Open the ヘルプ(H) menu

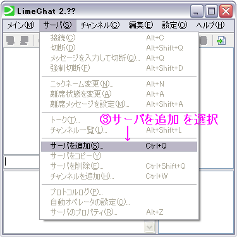(210, 25)
